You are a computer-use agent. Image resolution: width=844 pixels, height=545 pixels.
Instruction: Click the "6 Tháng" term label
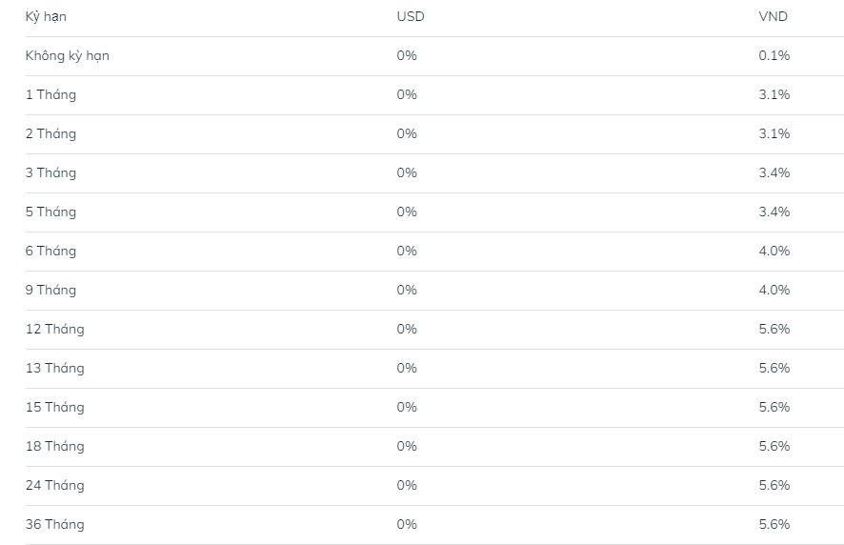pos(50,252)
